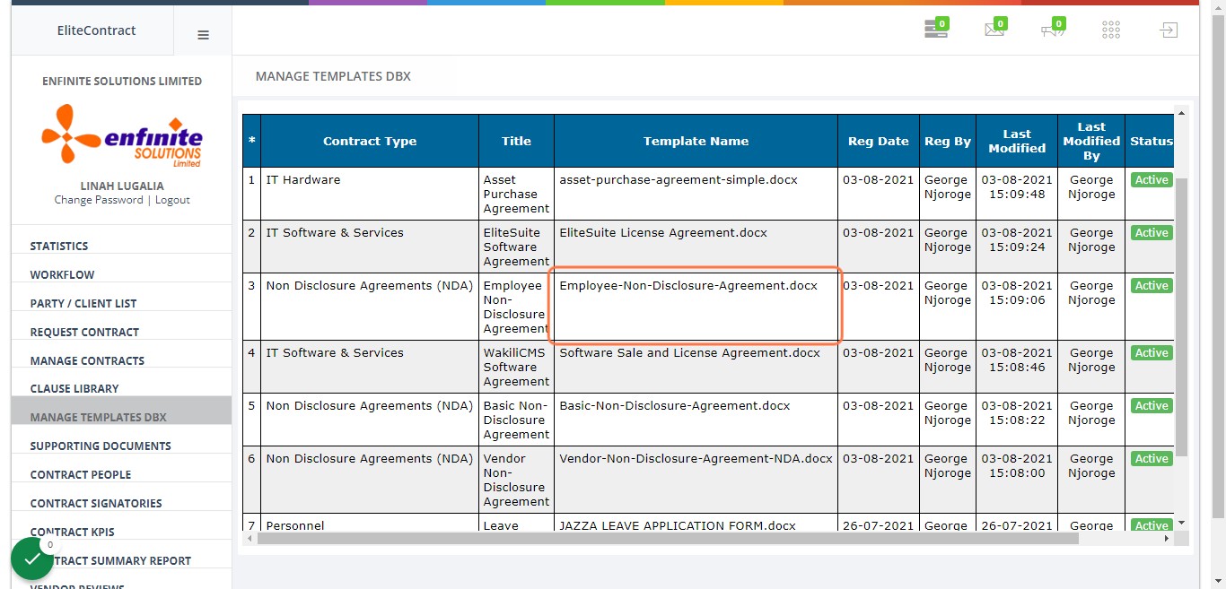Click Active status badge in row 5
Screen dimensions: 1226x589
click(1151, 406)
